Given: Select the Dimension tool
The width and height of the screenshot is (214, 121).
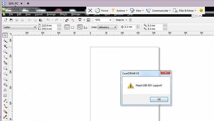Looking at the screenshot, I should (x=5, y=101).
